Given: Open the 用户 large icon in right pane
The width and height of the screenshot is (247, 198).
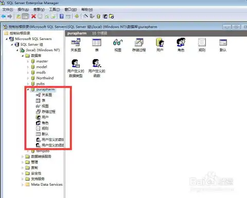Looking at the screenshot, I should (160, 45).
